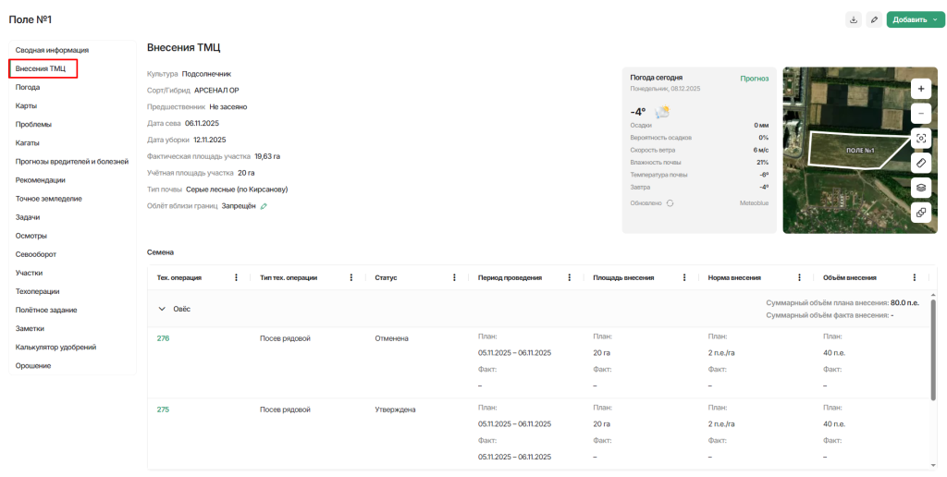Zoom out on the field map
Screen dimensions: 947x477
tap(920, 114)
